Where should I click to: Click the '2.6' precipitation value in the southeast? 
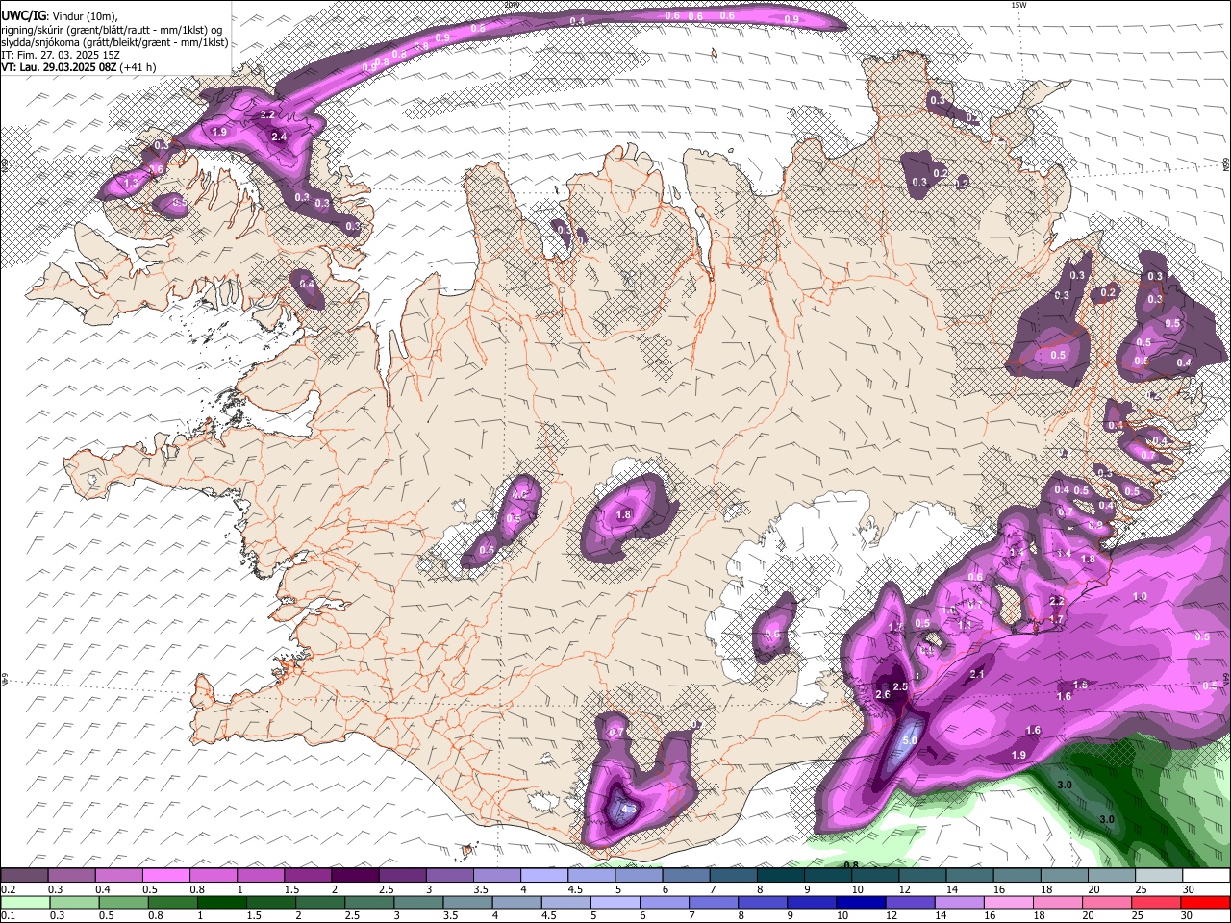[x=884, y=694]
